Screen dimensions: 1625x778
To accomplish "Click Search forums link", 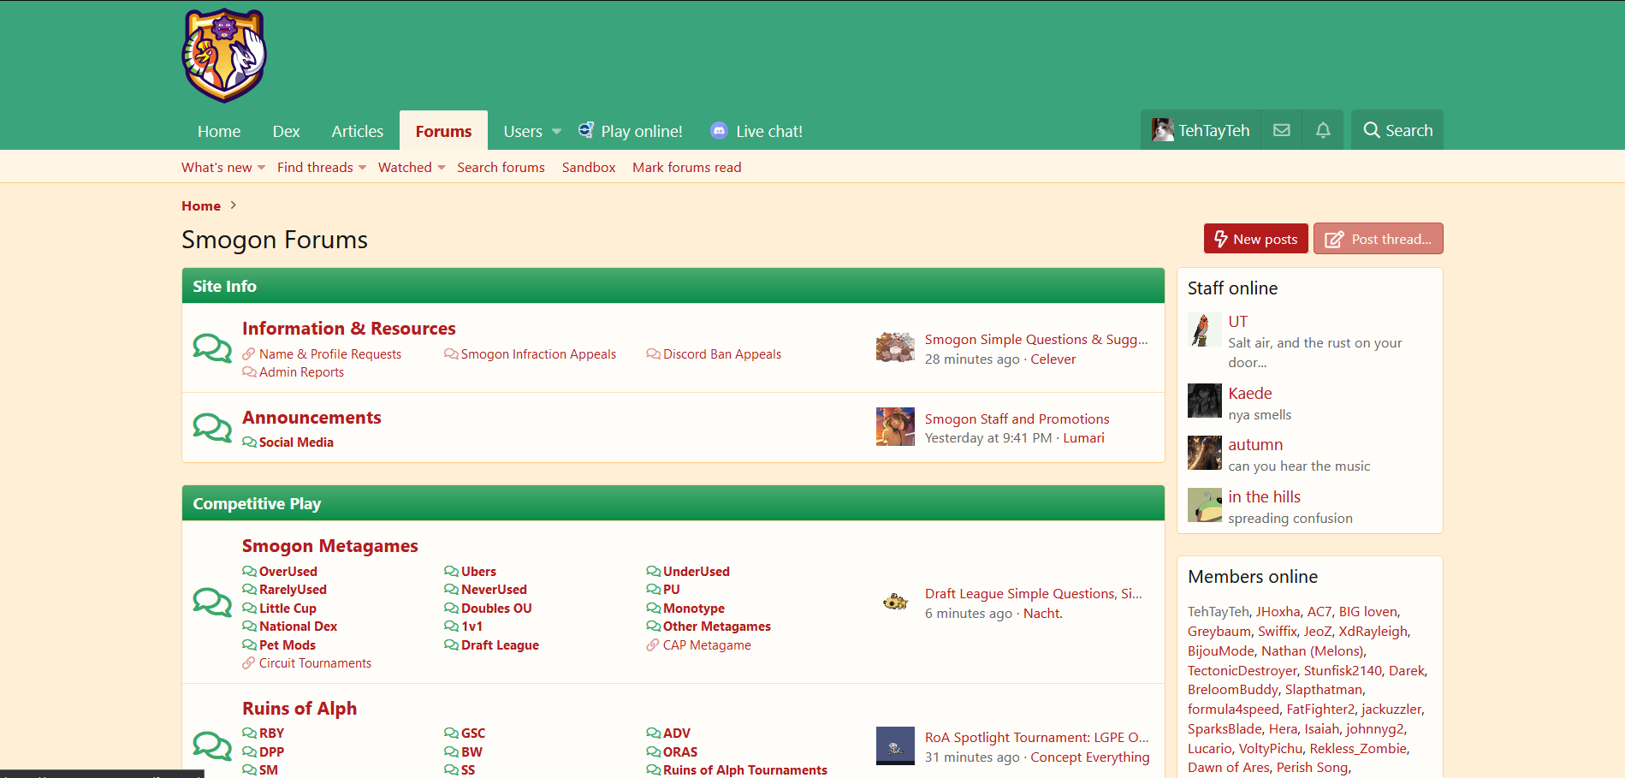I will [x=501, y=168].
